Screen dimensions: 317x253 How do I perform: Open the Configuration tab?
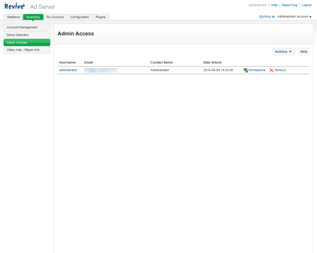coord(79,17)
